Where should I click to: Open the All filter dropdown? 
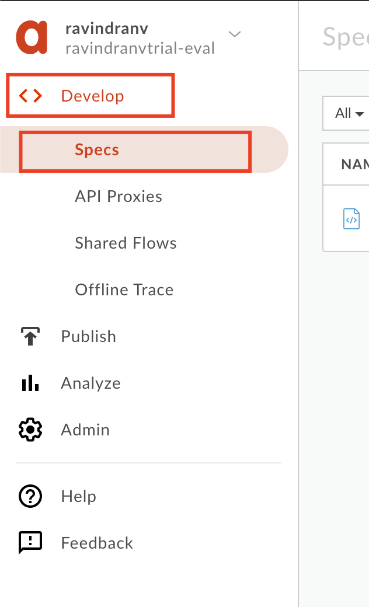(x=349, y=113)
